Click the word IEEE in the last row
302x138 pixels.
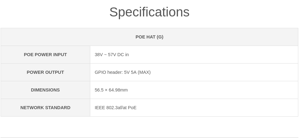pos(100,108)
